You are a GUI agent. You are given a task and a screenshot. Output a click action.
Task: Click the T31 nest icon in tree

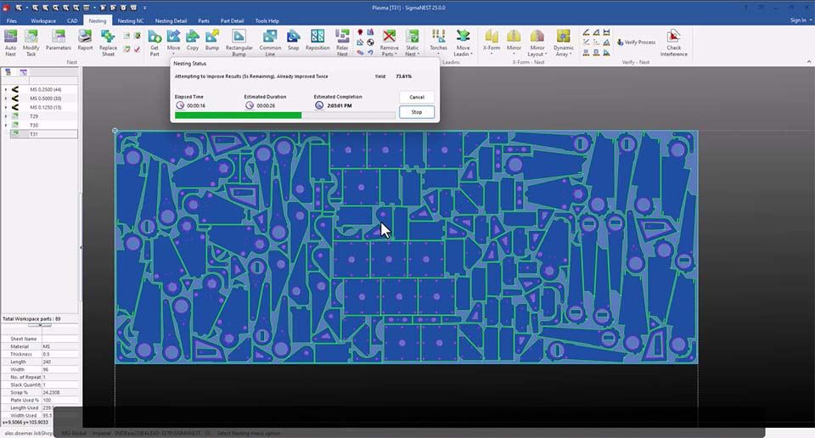15,133
